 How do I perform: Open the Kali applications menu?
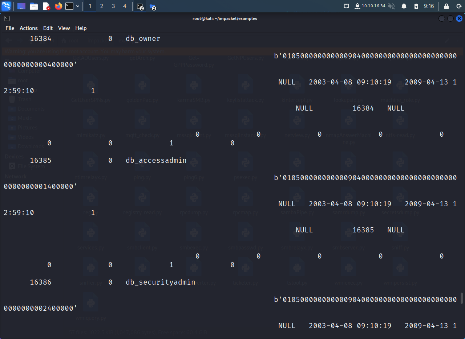(x=6, y=6)
